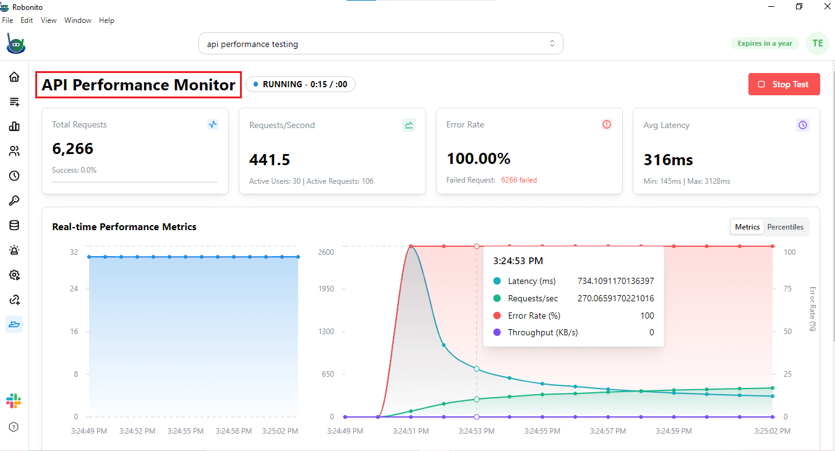Open the View menu
835x451 pixels.
[x=48, y=20]
